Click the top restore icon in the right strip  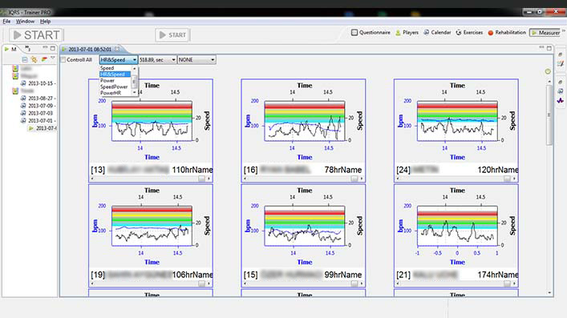[561, 54]
